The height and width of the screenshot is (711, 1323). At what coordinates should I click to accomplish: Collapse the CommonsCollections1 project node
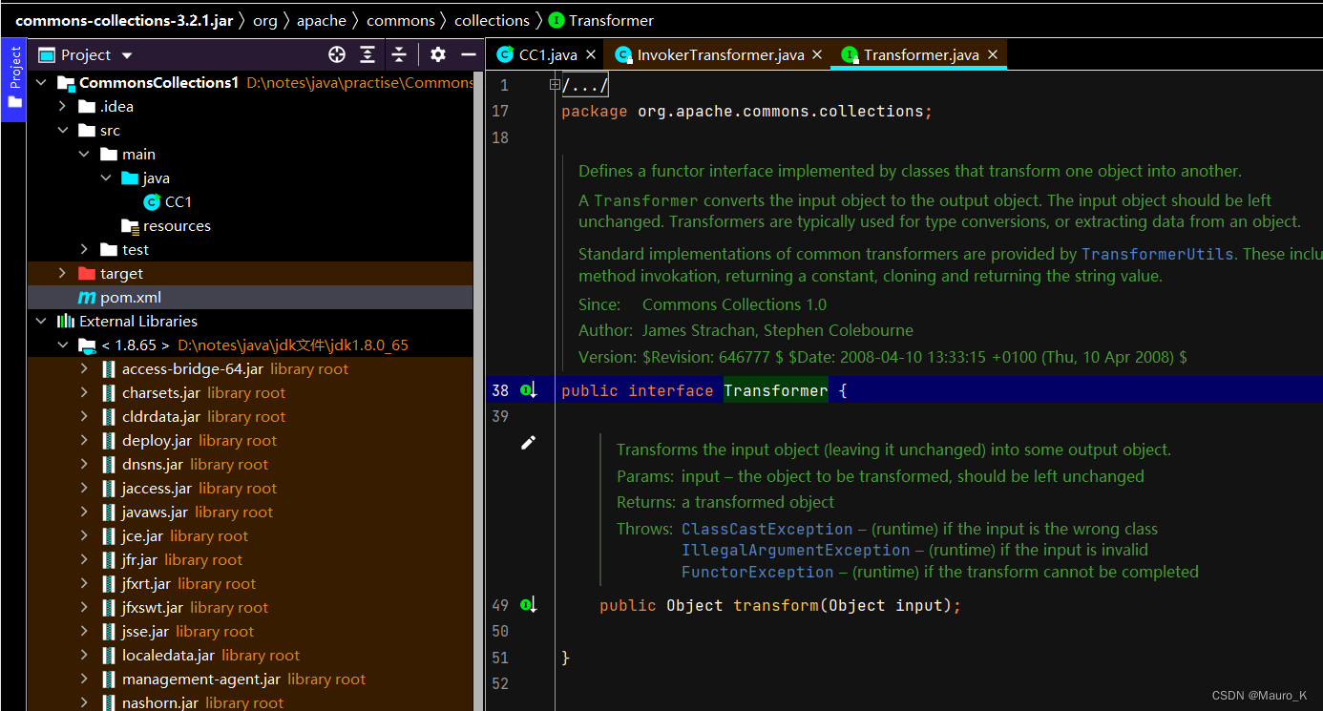click(41, 83)
